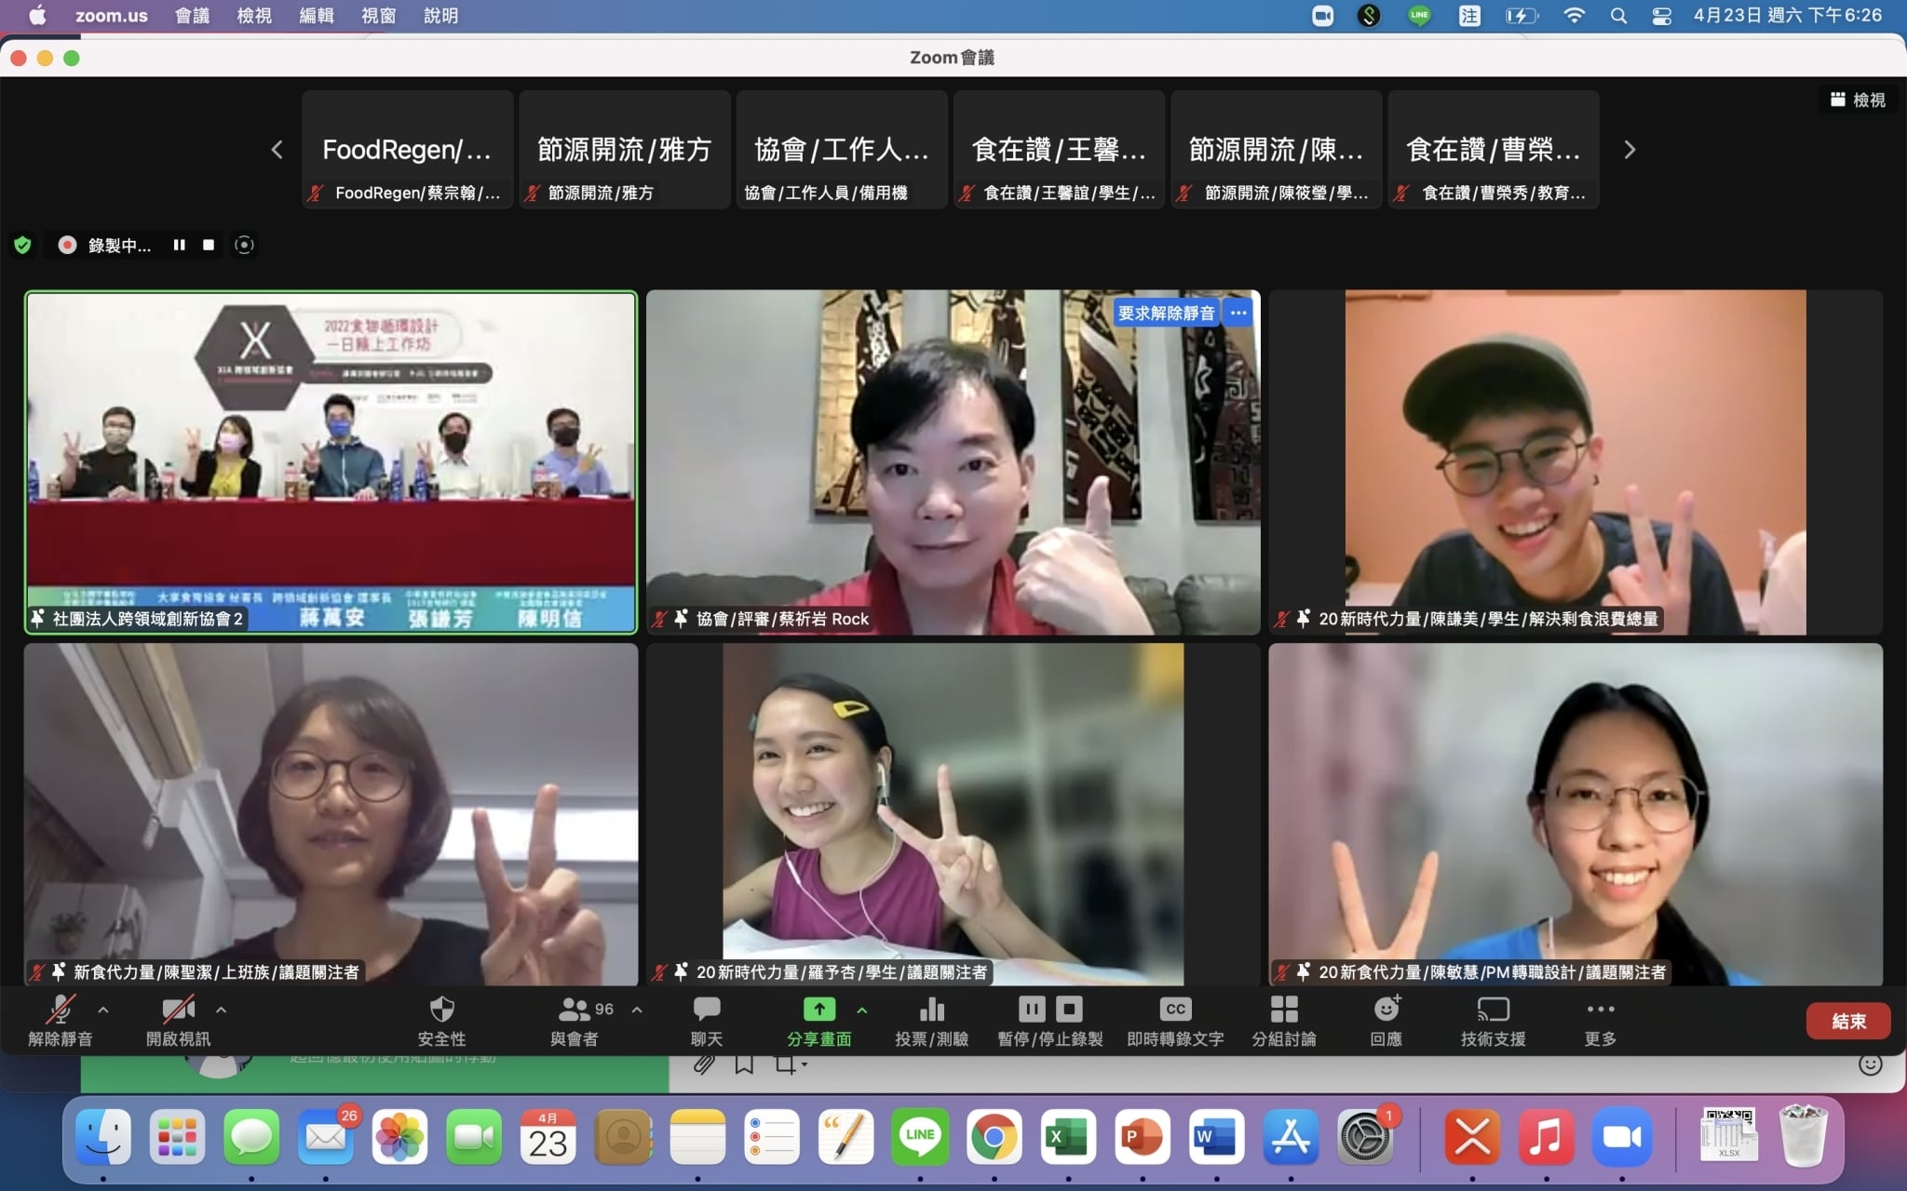
Task: Expand the arrow next to 與會者
Action: 637,1010
